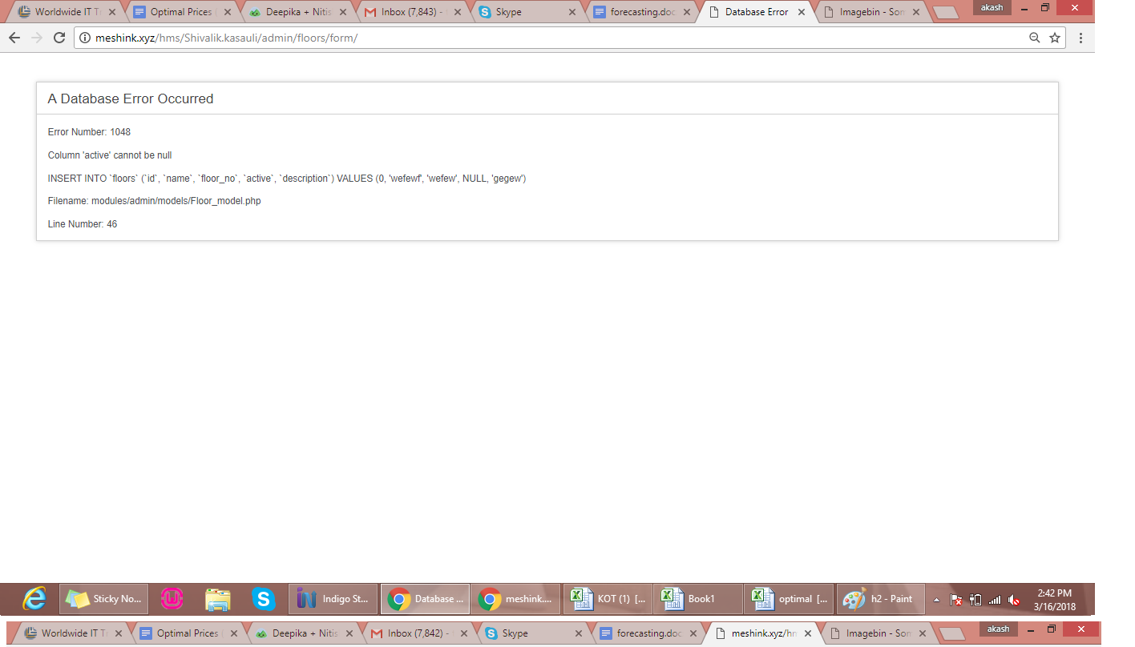Switch to Optimal Prices tab in top strip
This screenshot has width=1135, height=647.
[x=184, y=12]
